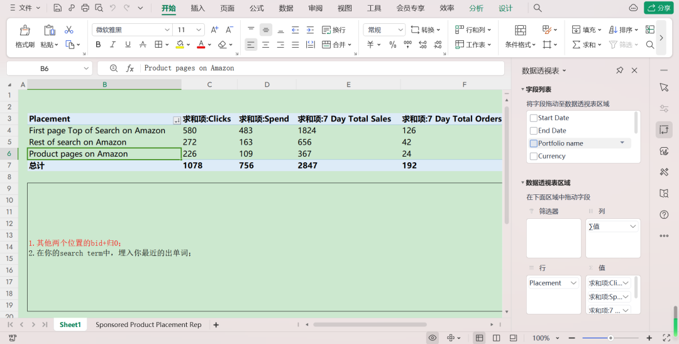Screen dimensions: 679x344
Task: Open the 数据 ribbon tab
Action: tap(286, 8)
